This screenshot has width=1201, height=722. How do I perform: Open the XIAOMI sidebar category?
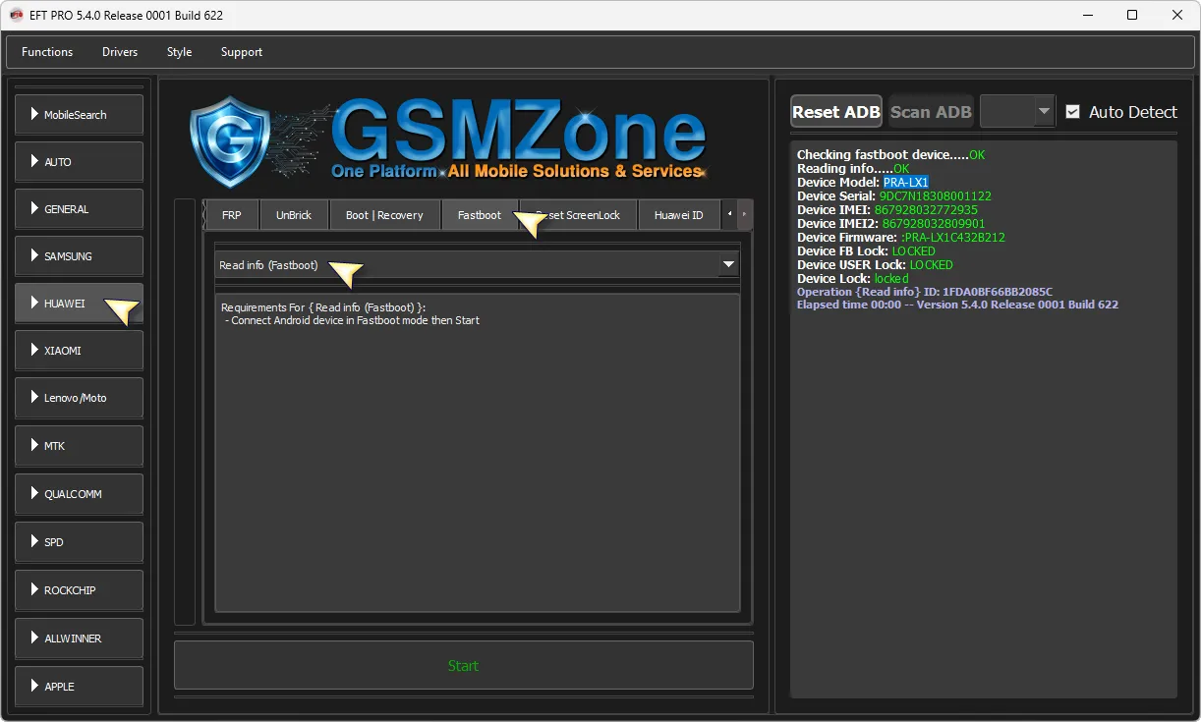(x=79, y=351)
